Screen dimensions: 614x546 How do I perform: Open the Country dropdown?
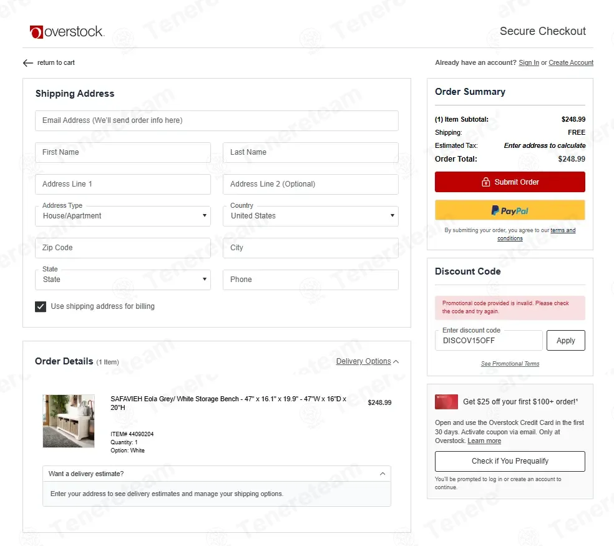pos(311,216)
